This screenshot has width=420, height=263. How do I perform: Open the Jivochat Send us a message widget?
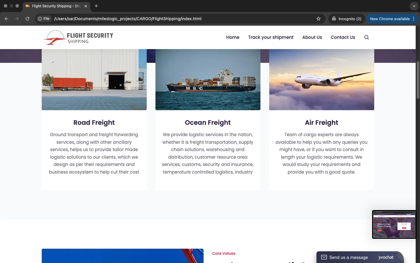360,257
